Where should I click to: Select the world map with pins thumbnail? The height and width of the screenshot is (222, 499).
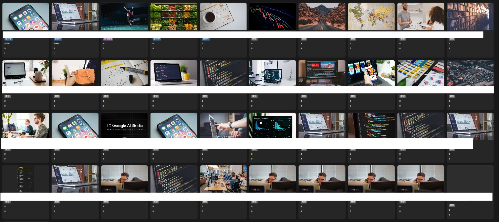point(371,17)
